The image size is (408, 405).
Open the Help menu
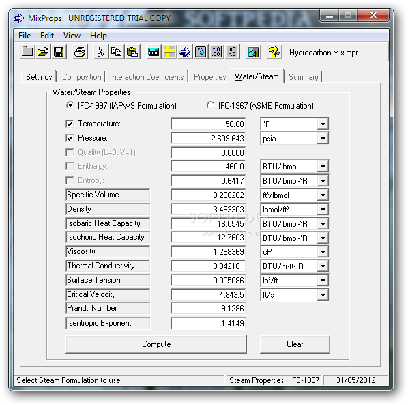pyautogui.click(x=98, y=36)
